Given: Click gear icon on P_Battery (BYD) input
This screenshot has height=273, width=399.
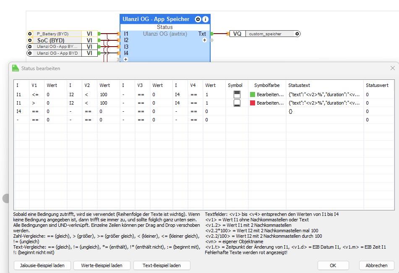Looking at the screenshot, I should point(30,34).
